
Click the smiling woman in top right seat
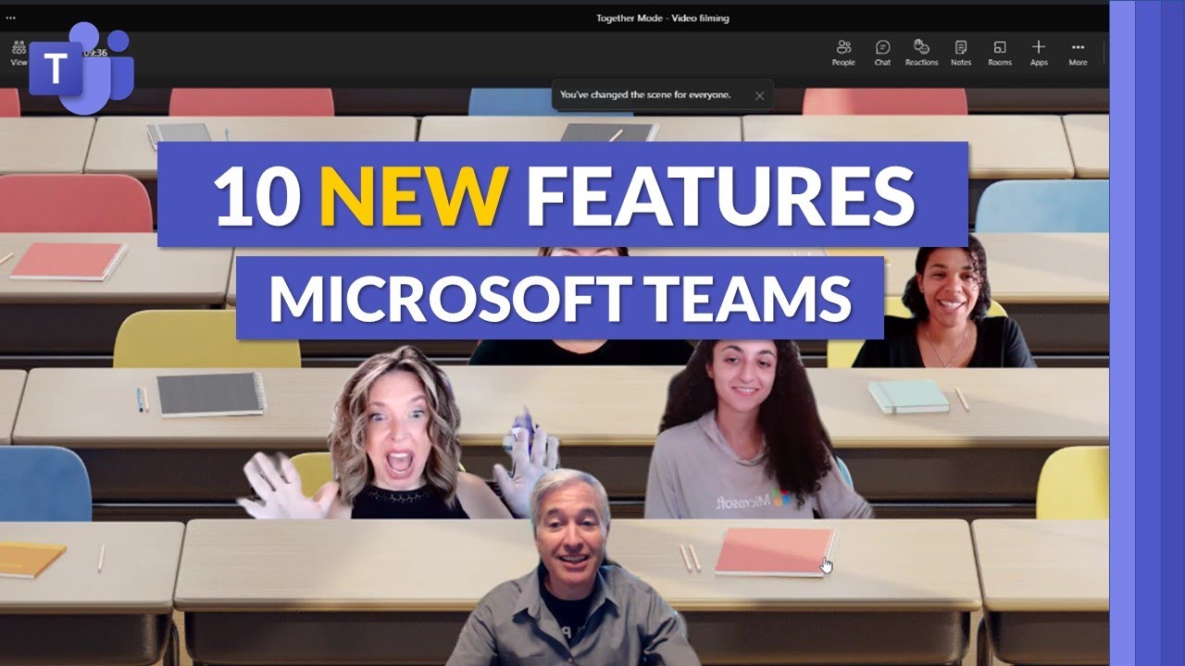[942, 305]
